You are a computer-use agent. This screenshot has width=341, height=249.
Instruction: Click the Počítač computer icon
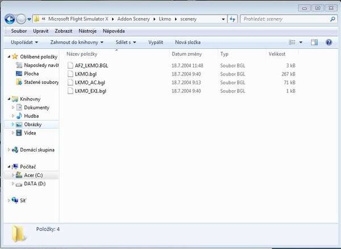tap(15, 167)
